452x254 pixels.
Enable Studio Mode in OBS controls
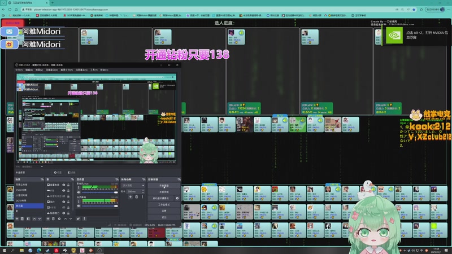pos(164,205)
